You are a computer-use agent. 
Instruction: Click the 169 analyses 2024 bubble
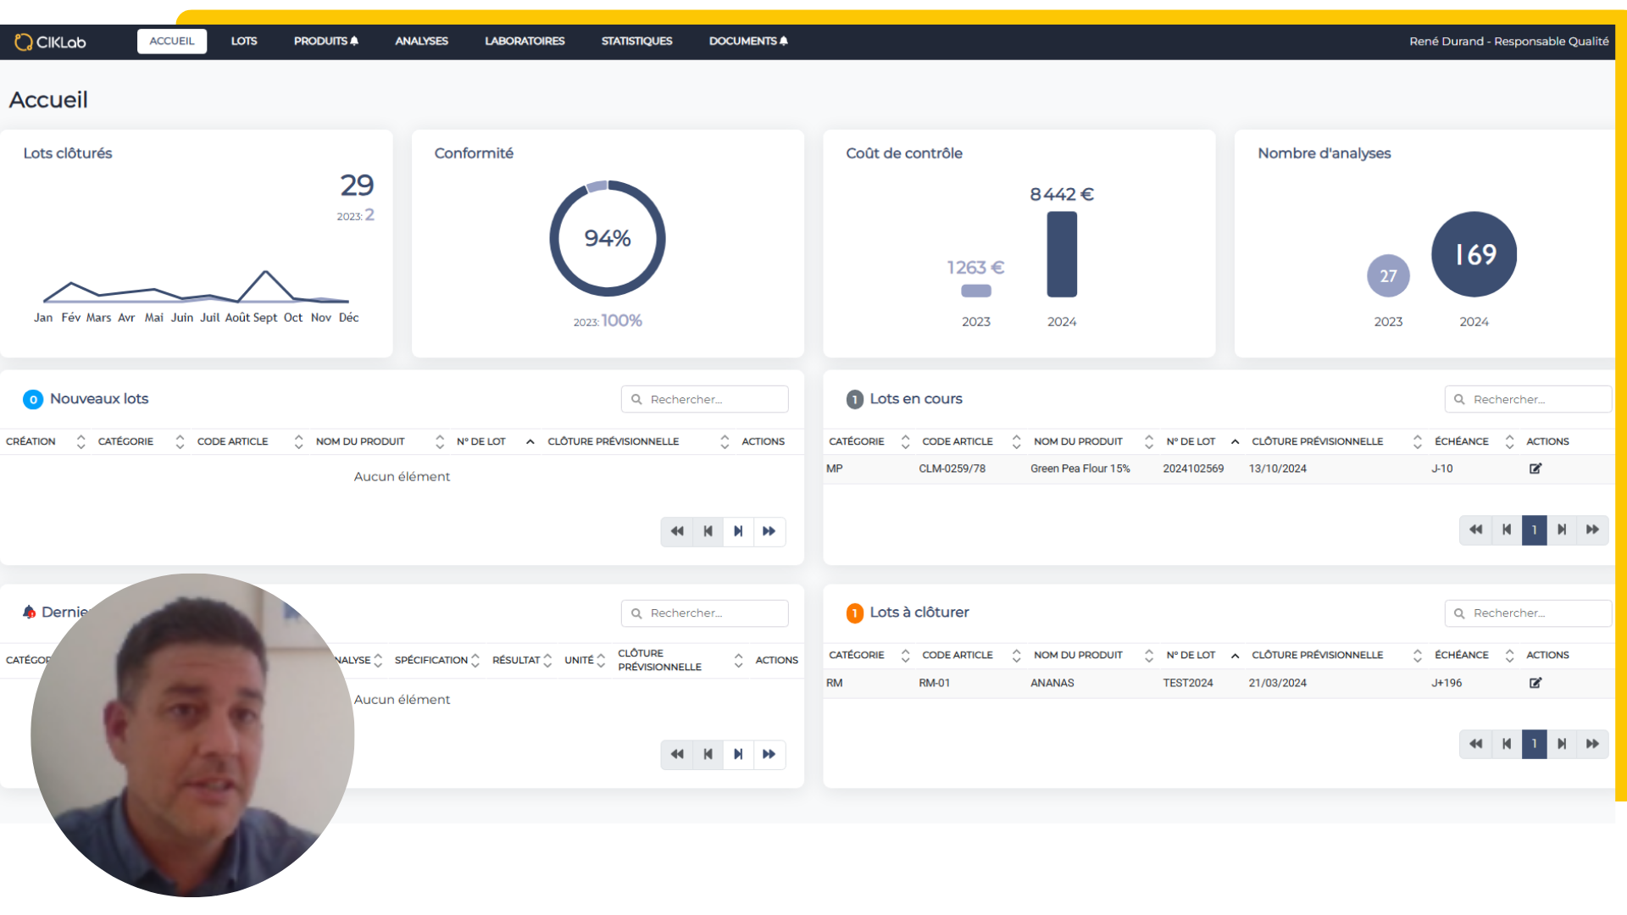coord(1474,254)
